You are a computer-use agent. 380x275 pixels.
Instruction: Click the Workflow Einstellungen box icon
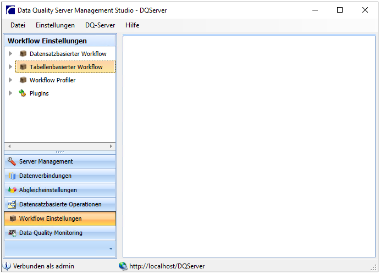pyautogui.click(x=13, y=218)
